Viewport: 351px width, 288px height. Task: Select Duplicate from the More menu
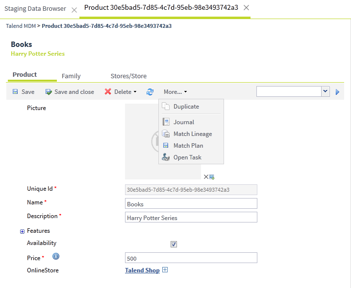pyautogui.click(x=186, y=107)
